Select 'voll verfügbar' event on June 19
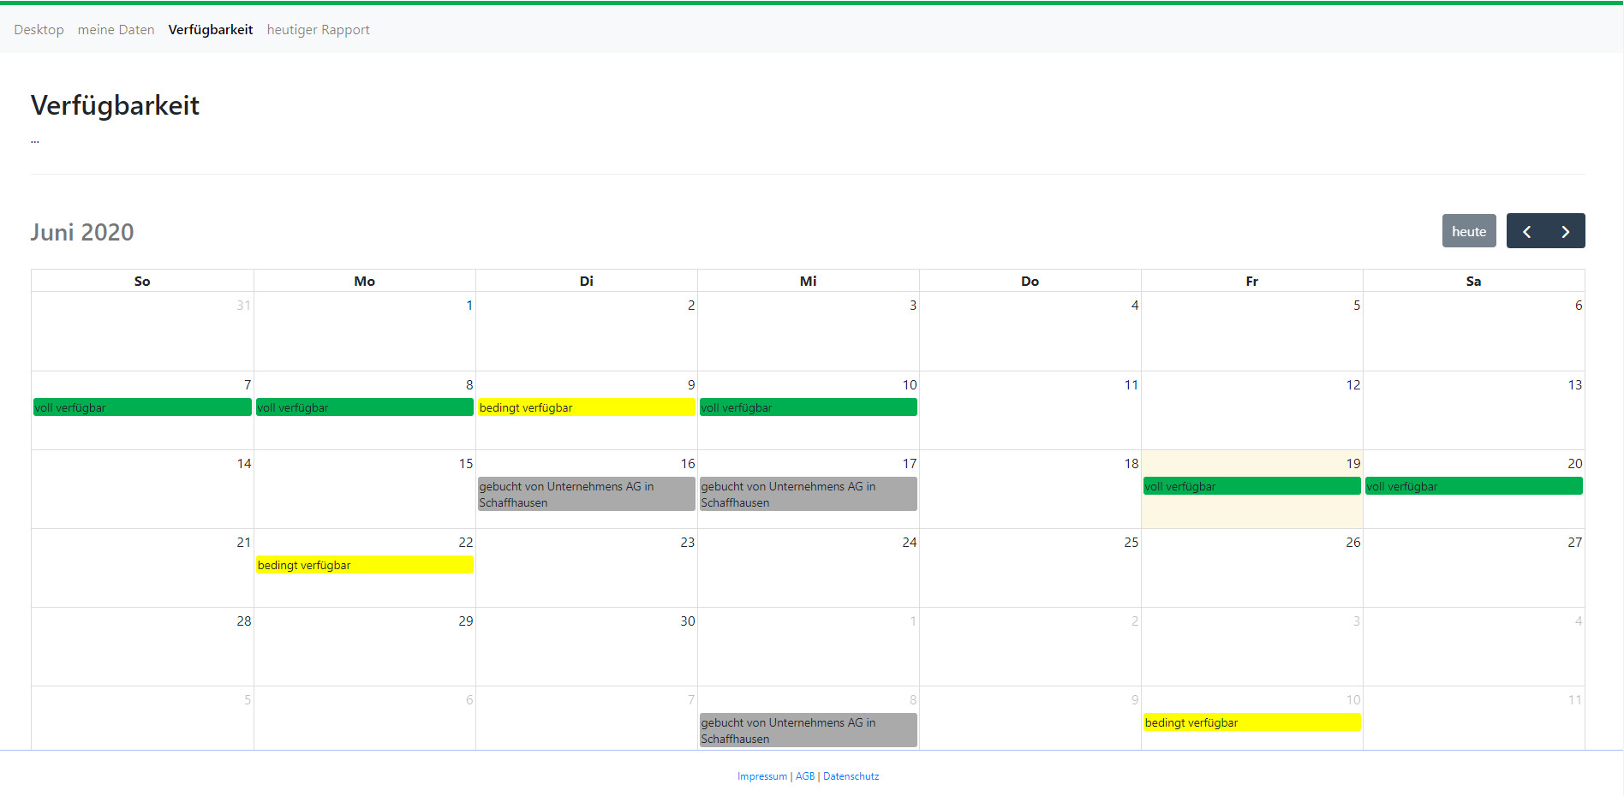Viewport: 1624px width, 796px height. pos(1251,486)
